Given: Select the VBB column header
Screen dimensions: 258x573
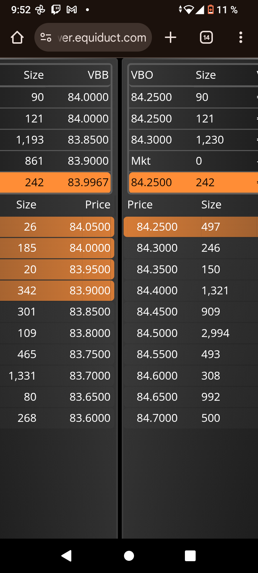Looking at the screenshot, I should click(x=98, y=75).
